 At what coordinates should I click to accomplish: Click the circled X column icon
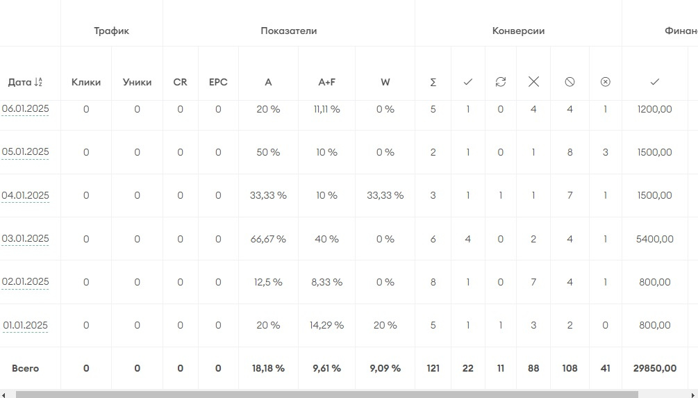[x=605, y=82]
